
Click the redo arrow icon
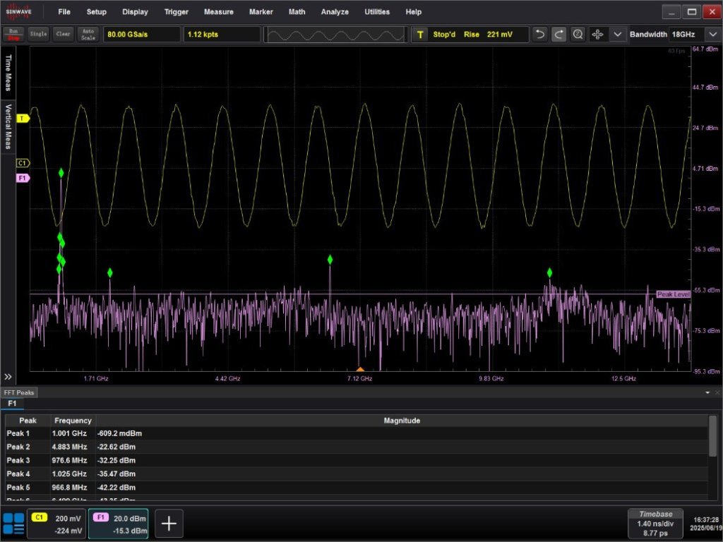tap(559, 34)
